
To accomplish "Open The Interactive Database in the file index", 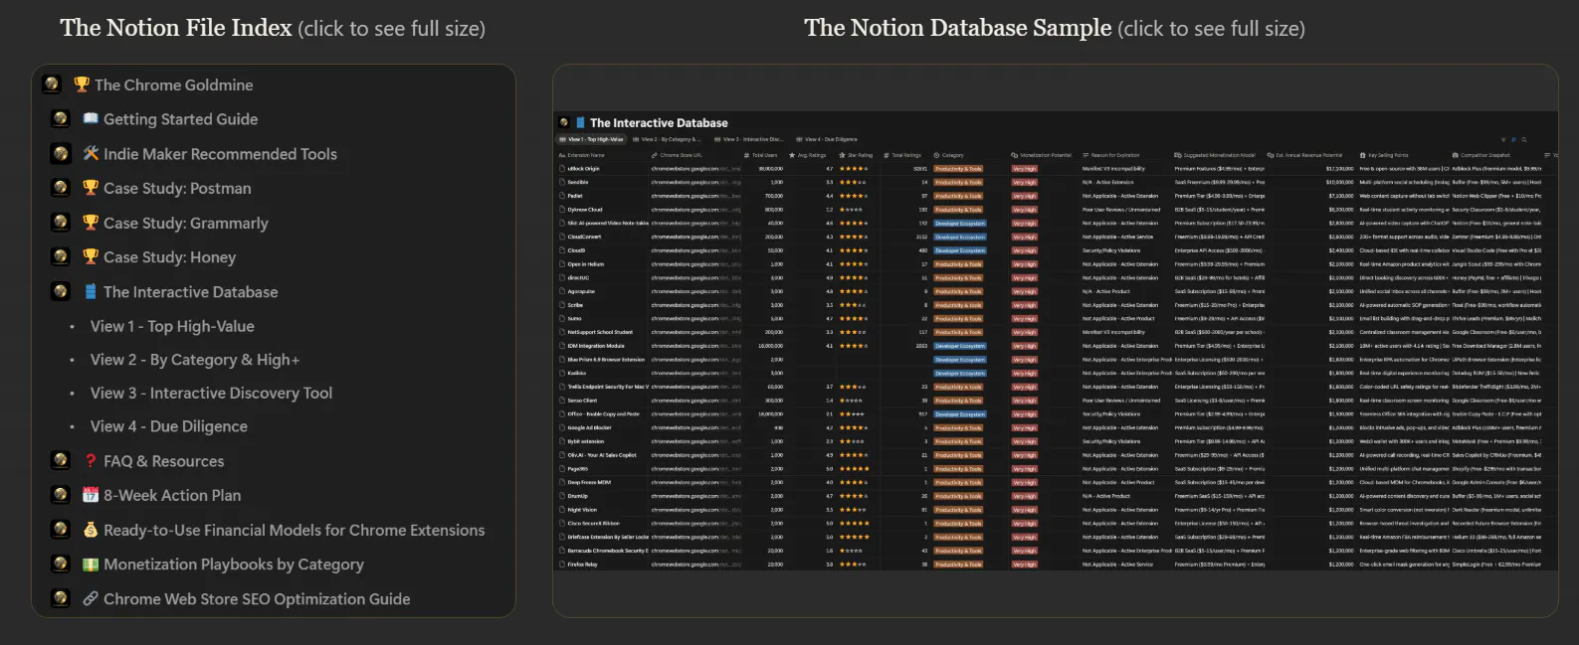I will click(190, 291).
